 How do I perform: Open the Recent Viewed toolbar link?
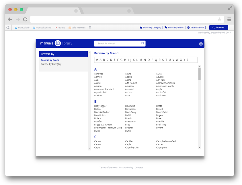pos(197,28)
